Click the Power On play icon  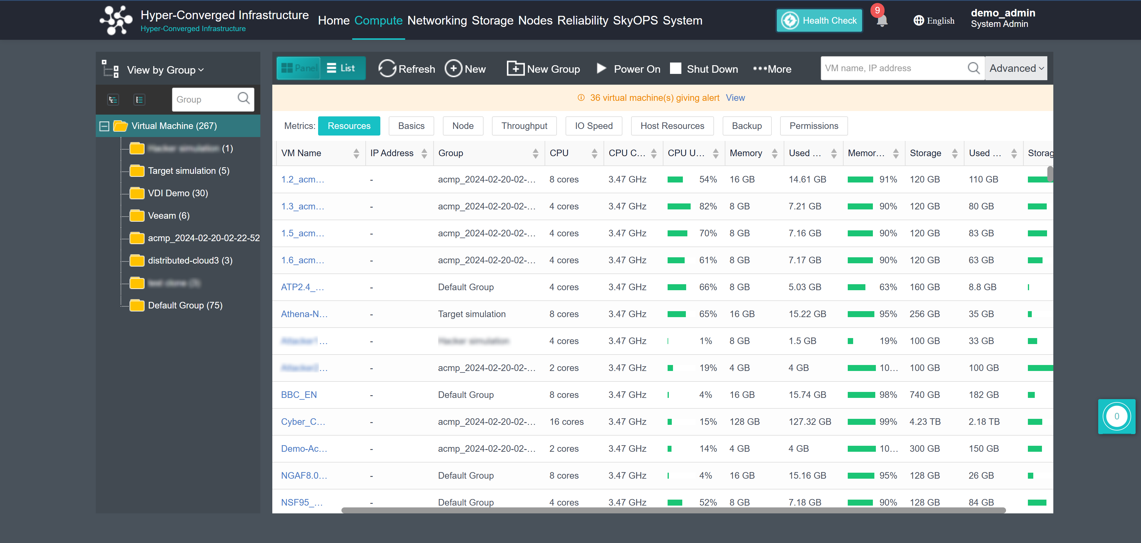tap(601, 68)
